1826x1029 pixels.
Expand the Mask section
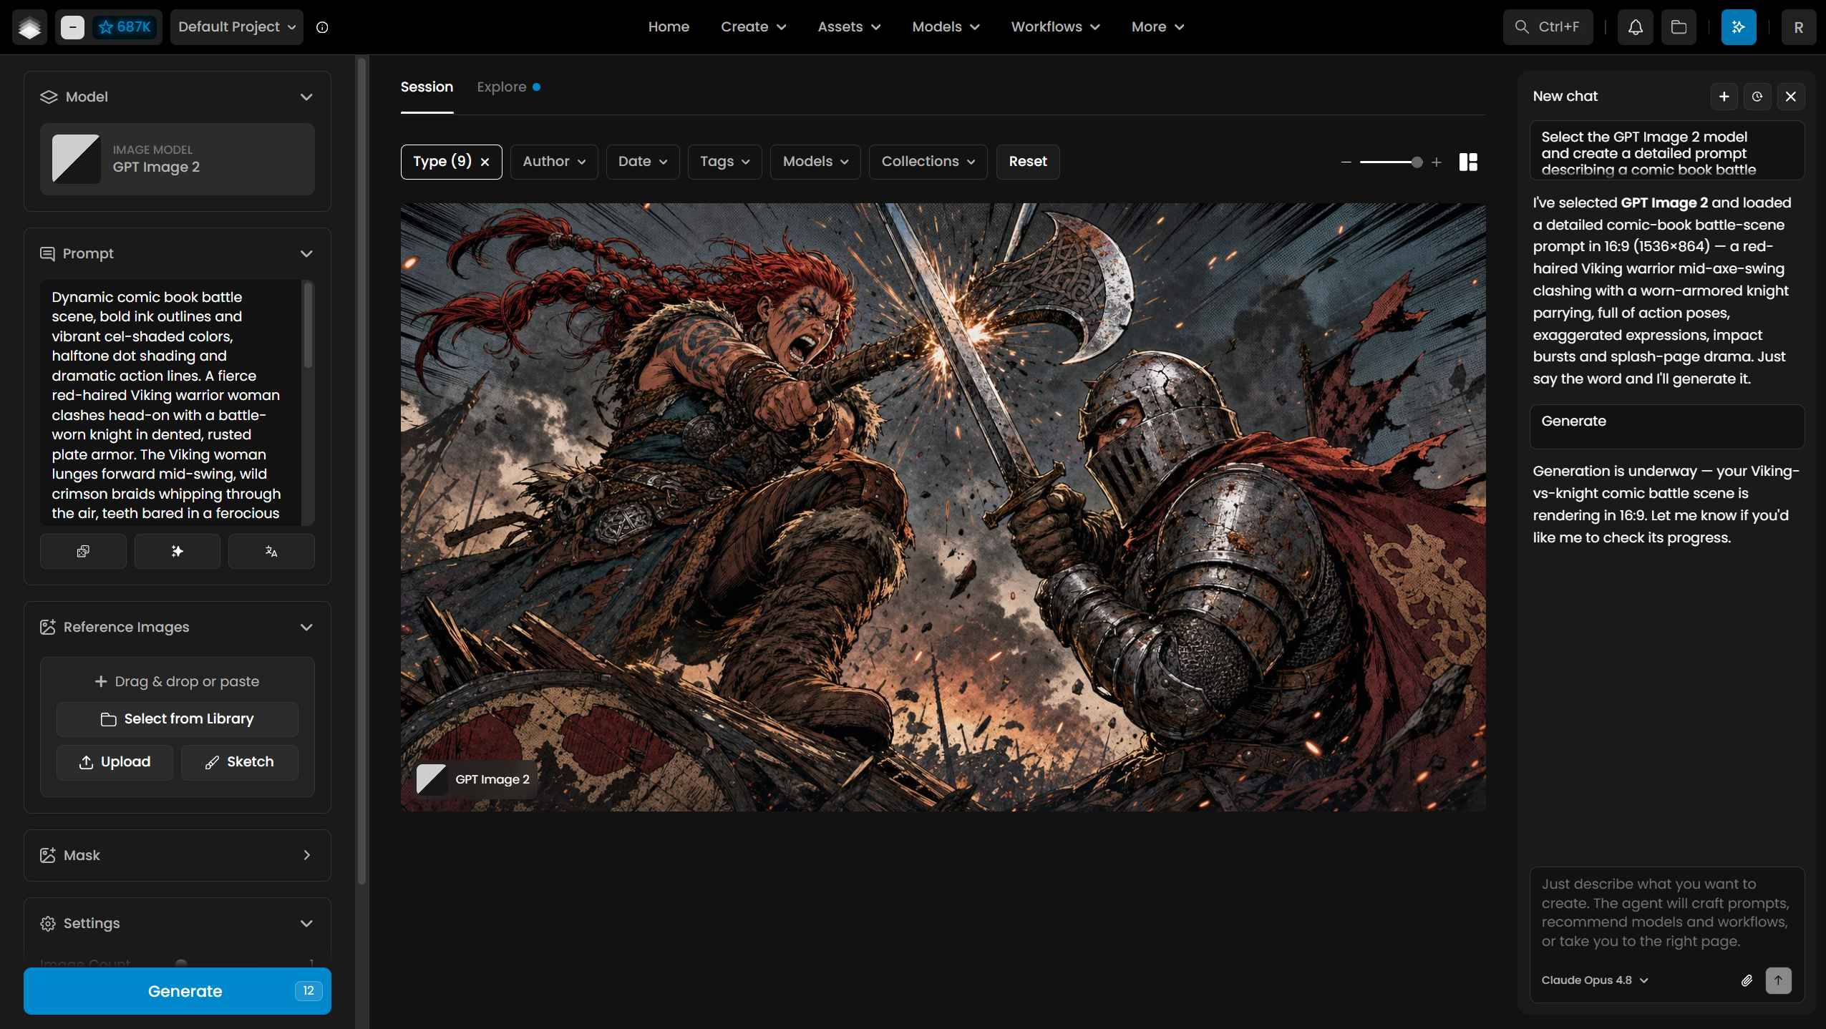pyautogui.click(x=306, y=855)
